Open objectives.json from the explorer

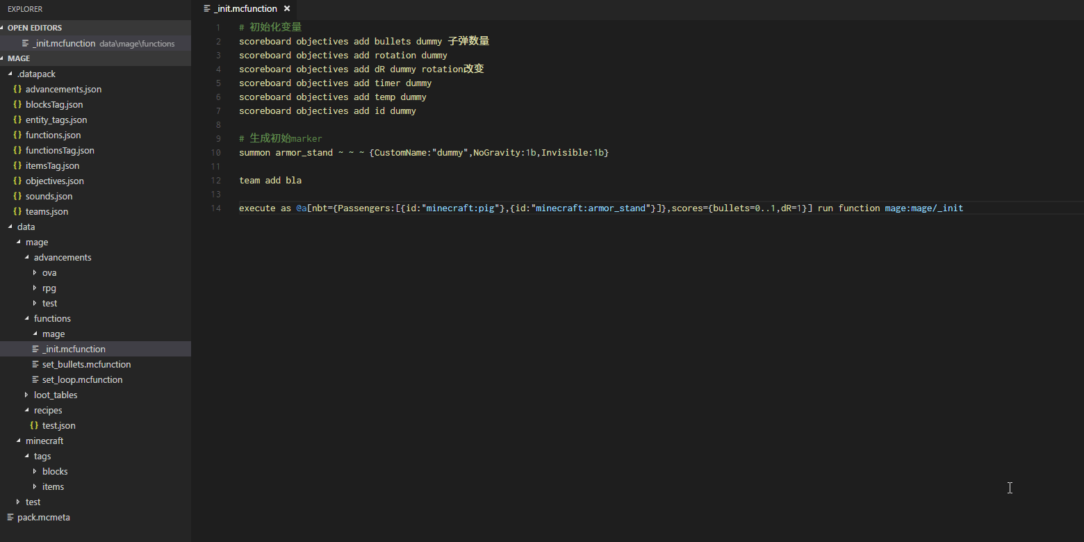[x=54, y=181]
